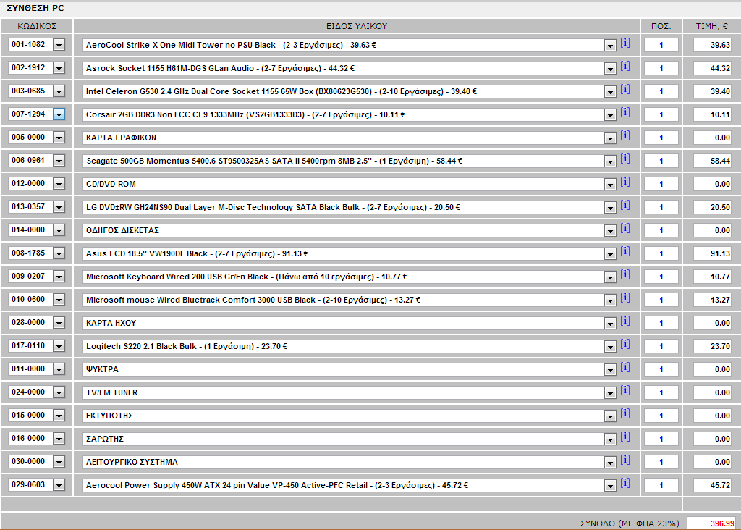The image size is (741, 530).
Task: Open the Intel Celeron G530 product dropdown
Action: [x=610, y=92]
